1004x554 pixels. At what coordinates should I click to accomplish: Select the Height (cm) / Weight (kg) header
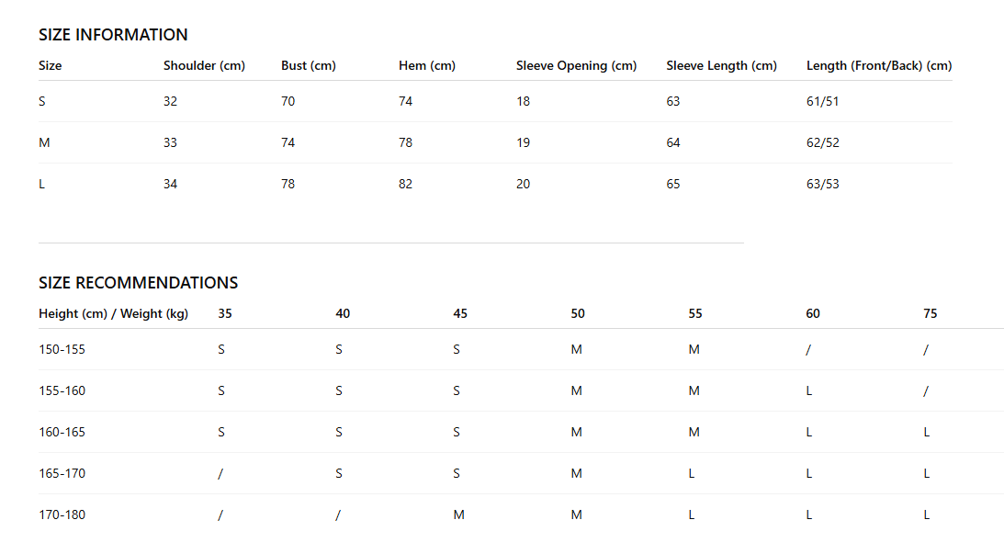coord(113,314)
